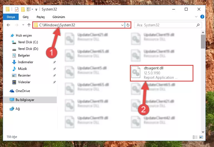The image size is (214, 147).
Task: Switch to the Paylaş ribbon tab
Action: [x=41, y=17]
